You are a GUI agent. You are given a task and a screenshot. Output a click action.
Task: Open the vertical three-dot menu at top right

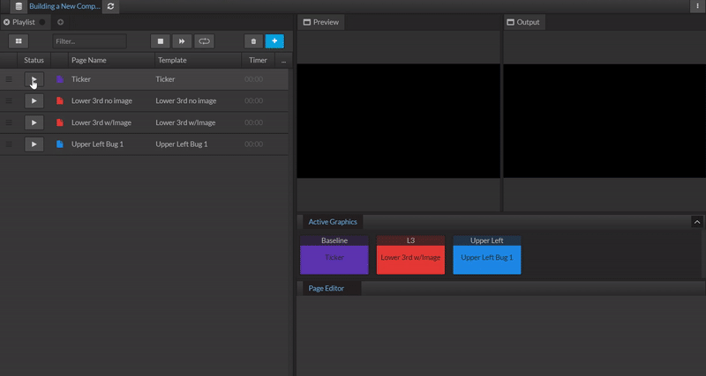(x=697, y=6)
